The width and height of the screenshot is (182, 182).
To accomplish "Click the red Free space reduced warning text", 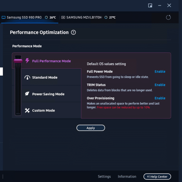I will click(123, 107).
